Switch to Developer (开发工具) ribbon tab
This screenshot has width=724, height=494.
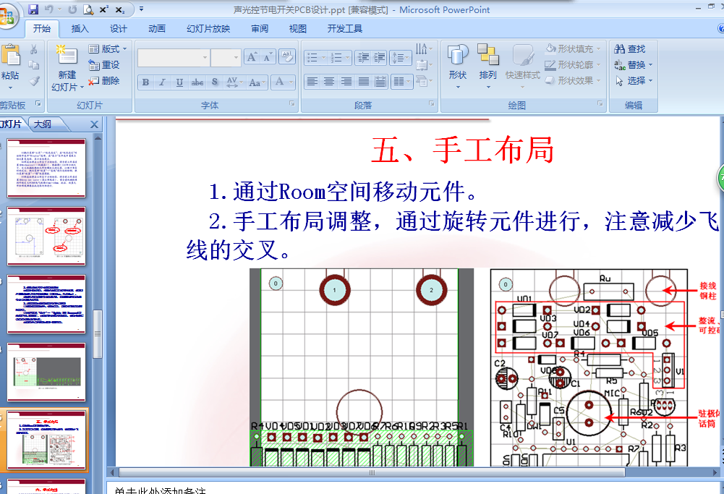345,29
